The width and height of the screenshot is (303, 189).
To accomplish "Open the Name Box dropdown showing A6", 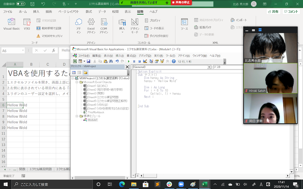I will [23, 51].
